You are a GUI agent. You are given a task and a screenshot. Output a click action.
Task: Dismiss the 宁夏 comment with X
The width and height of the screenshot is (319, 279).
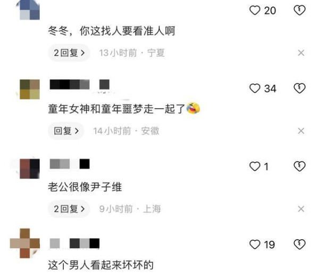pyautogui.click(x=301, y=53)
